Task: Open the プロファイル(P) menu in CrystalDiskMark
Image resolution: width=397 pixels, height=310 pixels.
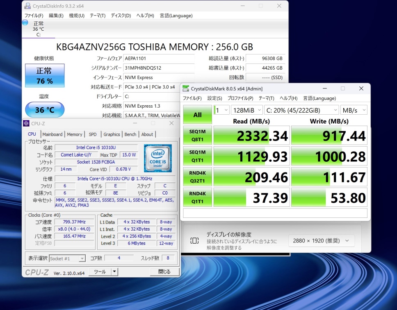Action: 240,98
